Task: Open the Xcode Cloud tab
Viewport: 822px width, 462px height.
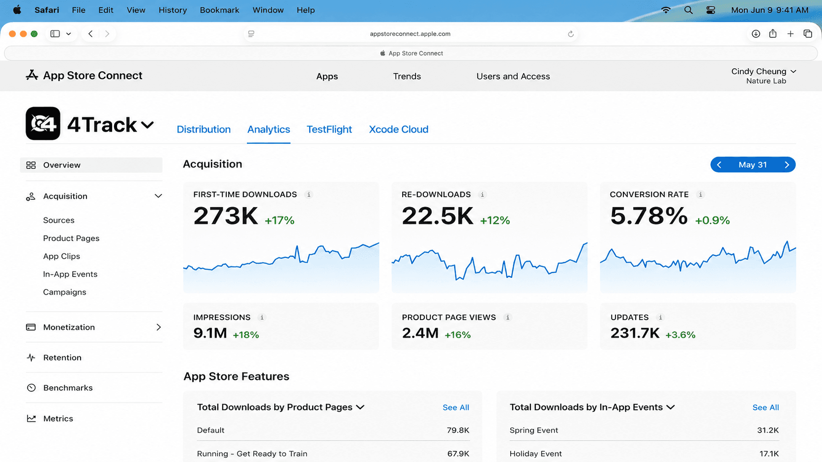Action: tap(399, 129)
